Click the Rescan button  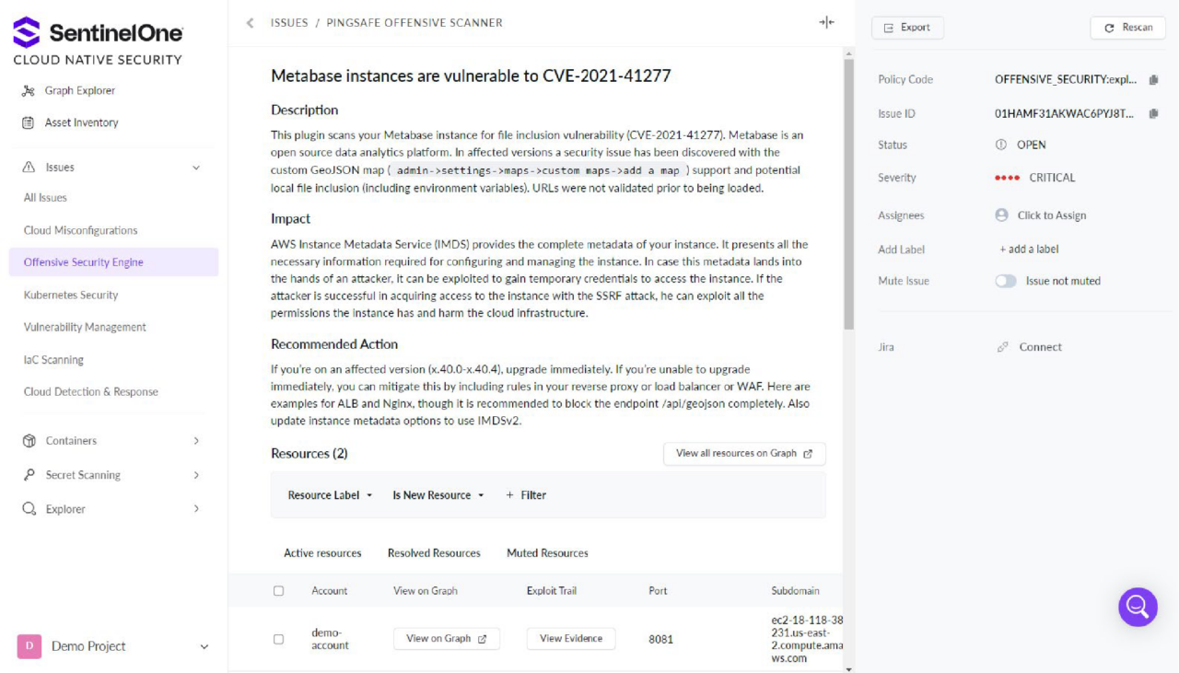pyautogui.click(x=1128, y=28)
